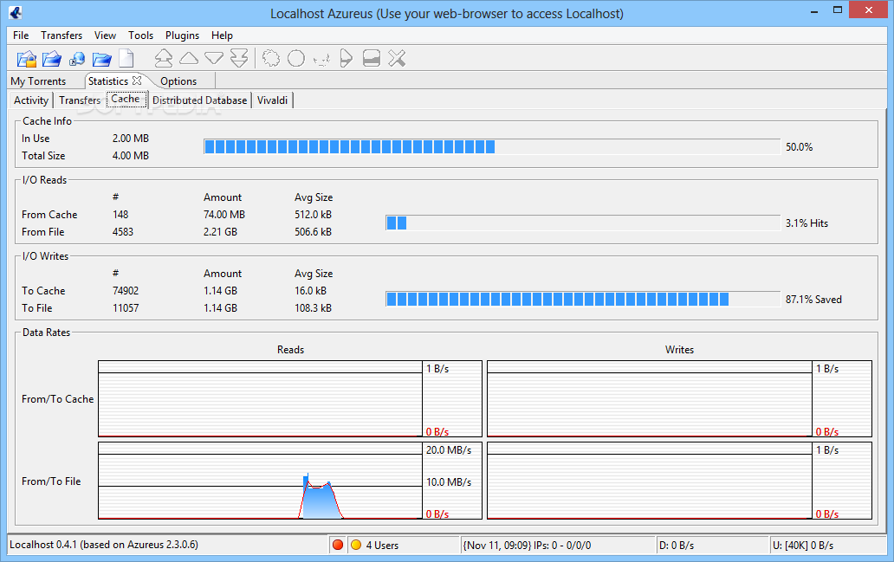
Task: Open the Activity sub-tab
Action: pos(31,100)
